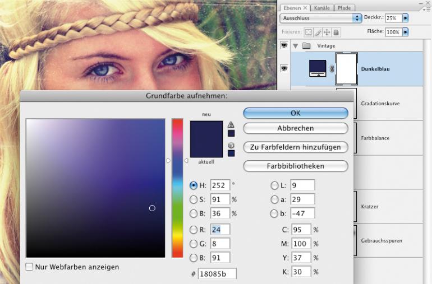Click the hex color field 18085b
Screen dimensions: 432x284
[217, 274]
